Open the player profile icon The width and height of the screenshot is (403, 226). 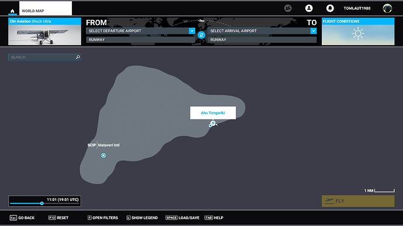click(x=309, y=8)
